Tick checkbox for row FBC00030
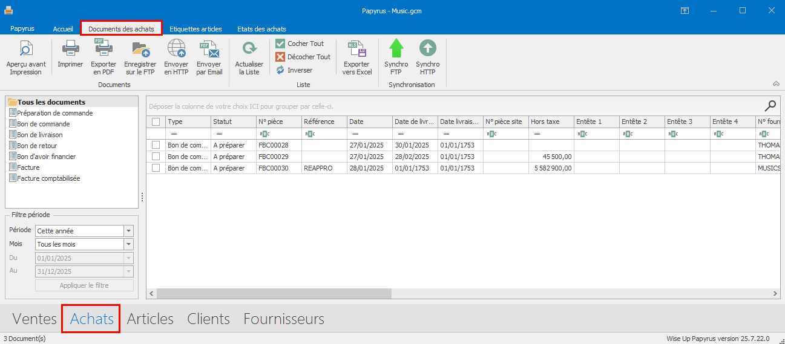Viewport: 785px width, 344px height. click(x=156, y=168)
